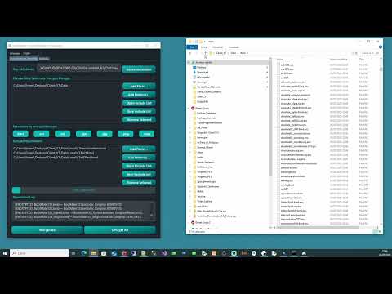Screen dimensions: 392x294
Task: Click Add Folder(s) in the exclude section
Action: pyautogui.click(x=139, y=158)
